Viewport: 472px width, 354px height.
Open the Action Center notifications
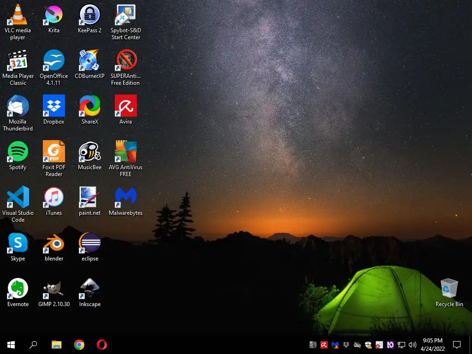coord(457,345)
